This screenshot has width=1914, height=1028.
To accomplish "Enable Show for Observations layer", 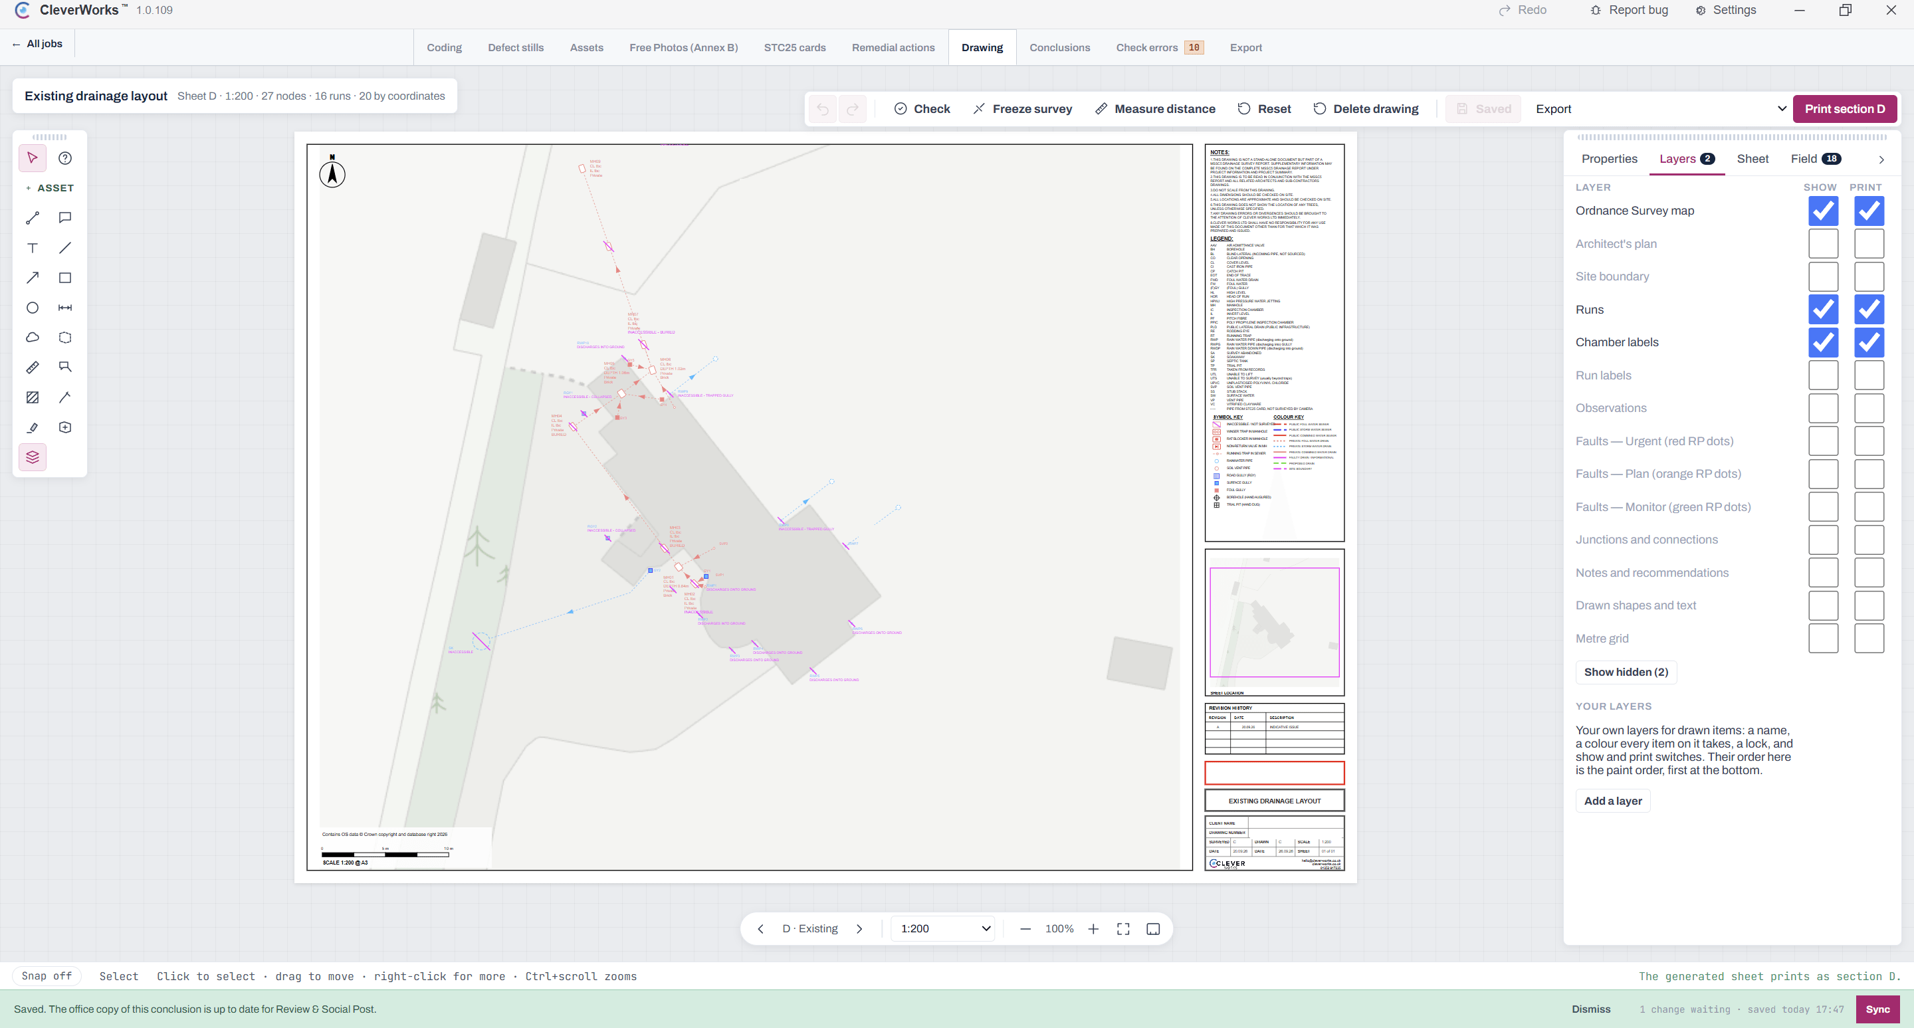I will 1824,408.
